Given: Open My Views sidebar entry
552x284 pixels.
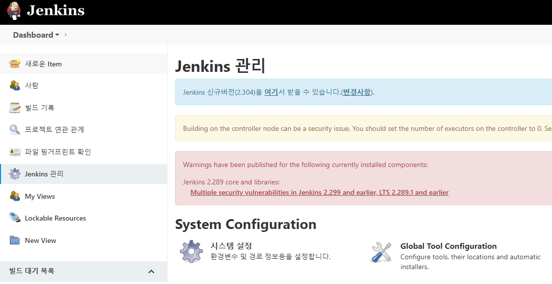Looking at the screenshot, I should (x=83, y=196).
